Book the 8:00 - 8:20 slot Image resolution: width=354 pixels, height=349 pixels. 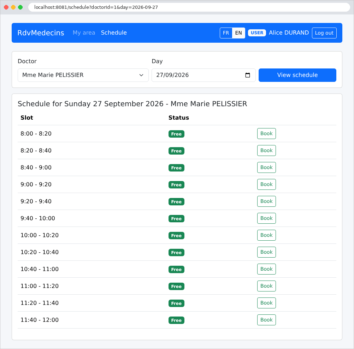pyautogui.click(x=266, y=133)
